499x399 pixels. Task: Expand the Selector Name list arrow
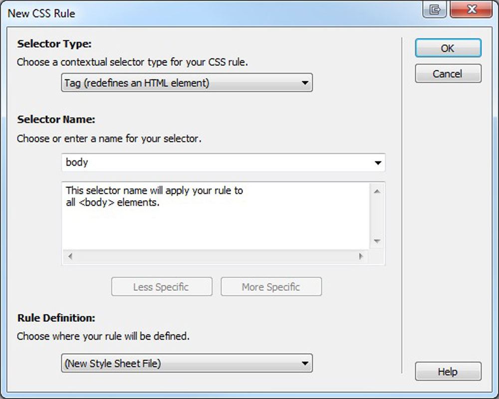tap(378, 163)
